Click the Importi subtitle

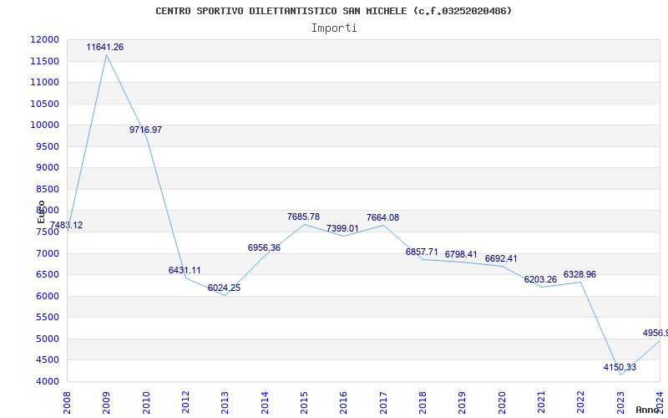click(x=334, y=28)
